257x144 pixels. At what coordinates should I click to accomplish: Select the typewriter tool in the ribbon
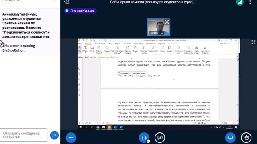pyautogui.click(x=144, y=50)
